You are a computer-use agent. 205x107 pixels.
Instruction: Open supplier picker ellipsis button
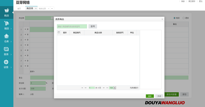pos(52,18)
